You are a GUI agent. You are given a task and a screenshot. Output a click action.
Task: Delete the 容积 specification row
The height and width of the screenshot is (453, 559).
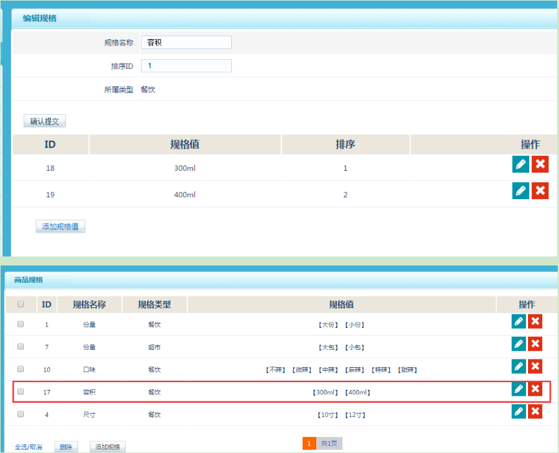(x=535, y=389)
